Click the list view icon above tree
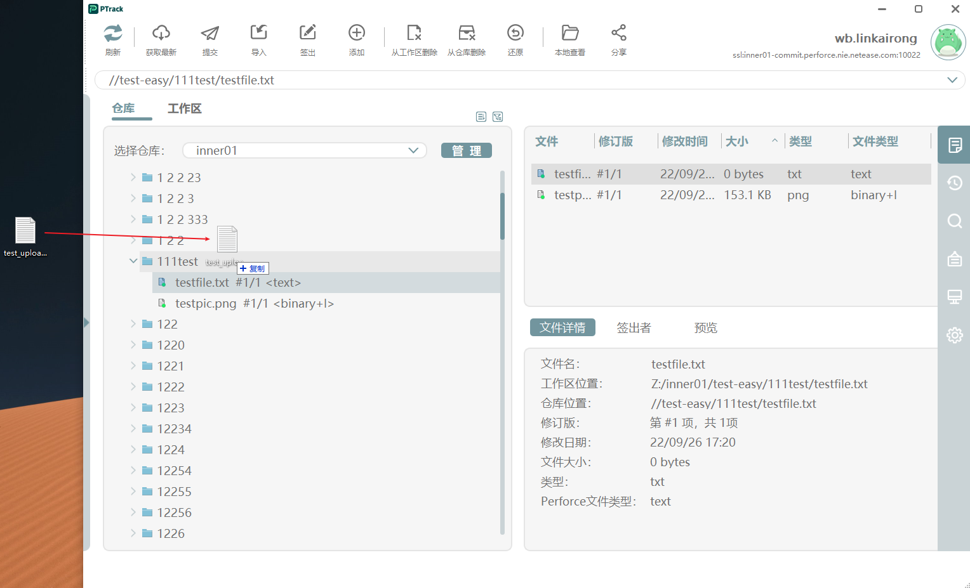 481,117
